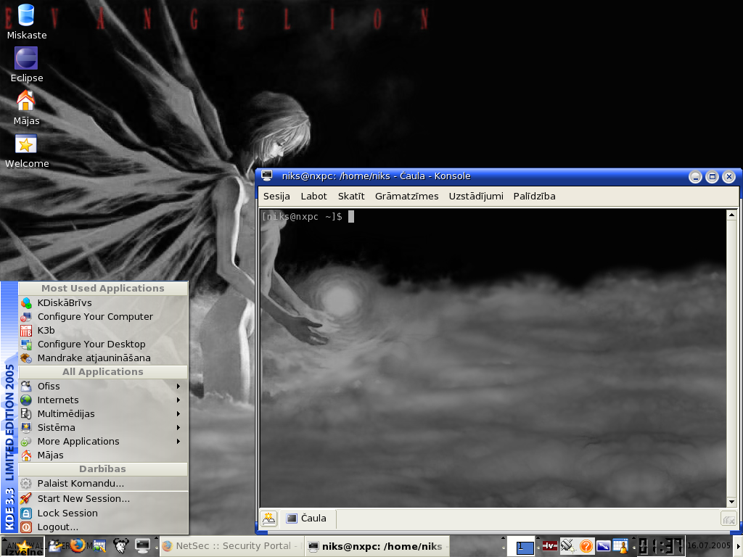
Task: Maximize the Konsole window
Action: [712, 177]
